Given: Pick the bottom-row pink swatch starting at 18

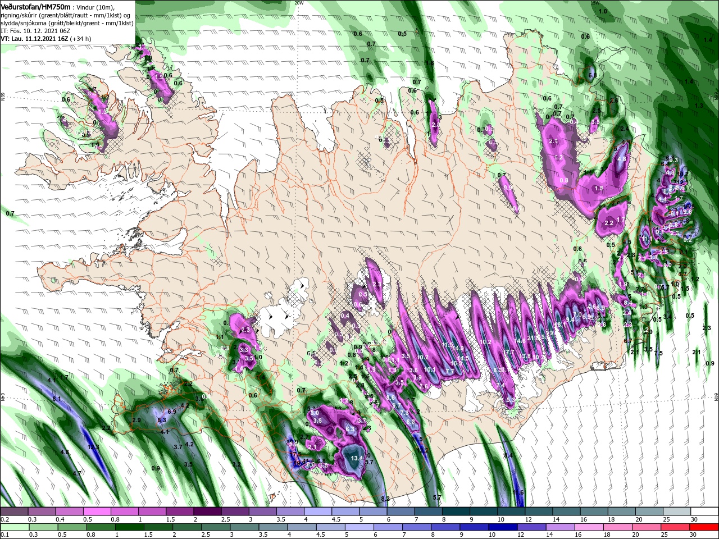Looking at the screenshot, I should coord(617,527).
